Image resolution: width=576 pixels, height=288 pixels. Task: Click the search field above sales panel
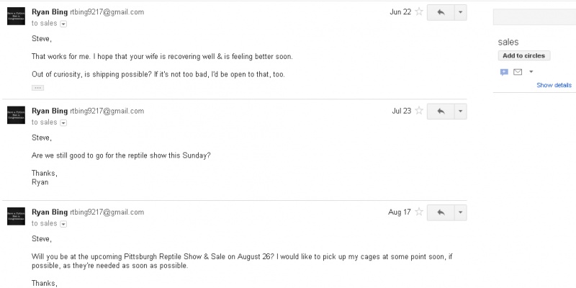pos(534,17)
